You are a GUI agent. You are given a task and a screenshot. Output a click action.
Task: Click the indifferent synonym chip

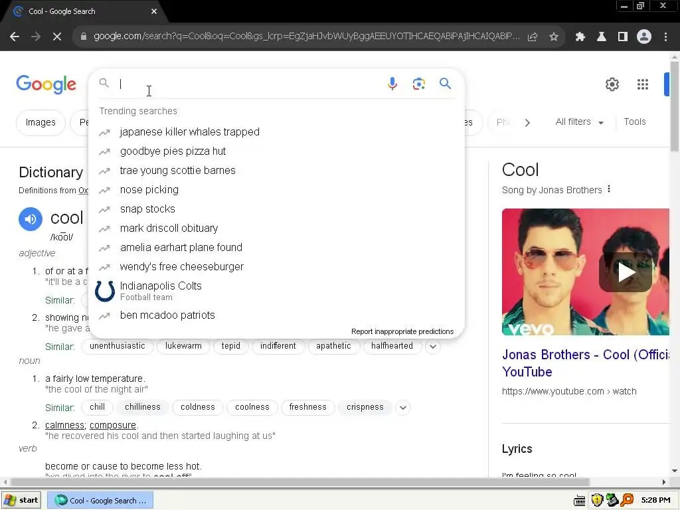[278, 346]
